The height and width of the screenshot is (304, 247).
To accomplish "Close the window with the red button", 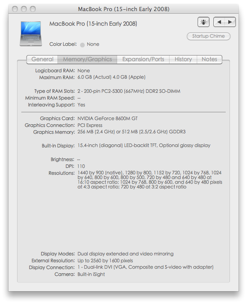I will (x=15, y=9).
